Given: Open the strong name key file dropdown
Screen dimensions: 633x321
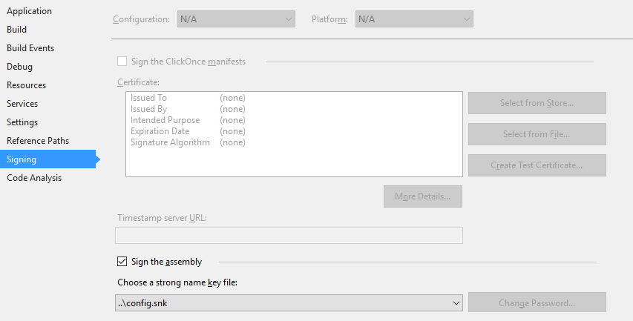Looking at the screenshot, I should [x=289, y=303].
